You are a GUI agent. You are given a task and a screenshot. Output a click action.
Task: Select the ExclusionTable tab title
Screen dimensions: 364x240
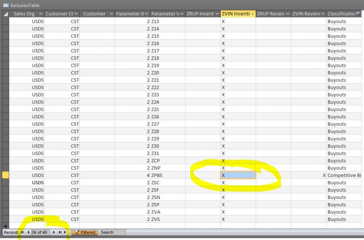tap(25, 6)
